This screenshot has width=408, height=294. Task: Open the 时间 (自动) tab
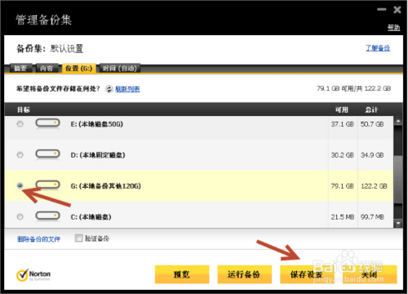click(120, 69)
